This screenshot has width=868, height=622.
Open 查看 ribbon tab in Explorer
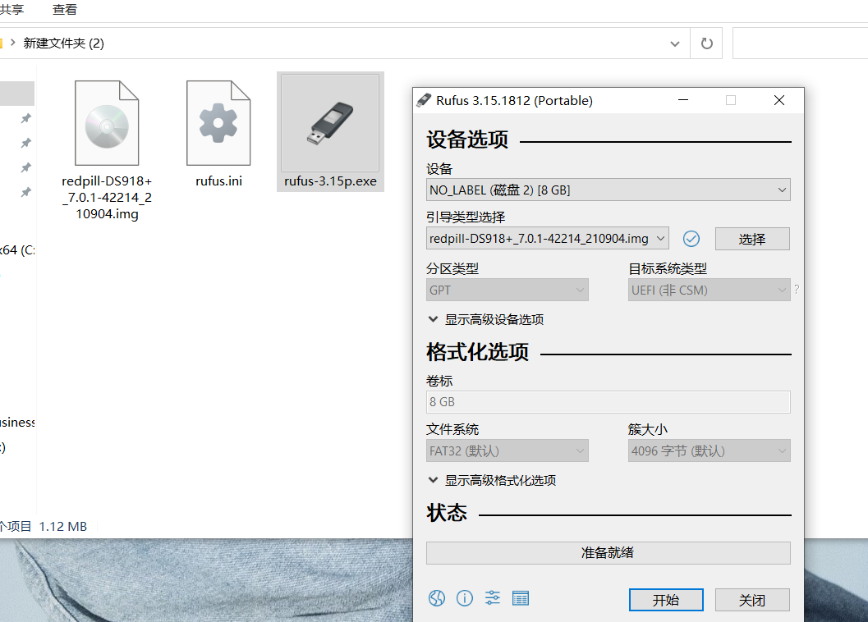click(65, 9)
